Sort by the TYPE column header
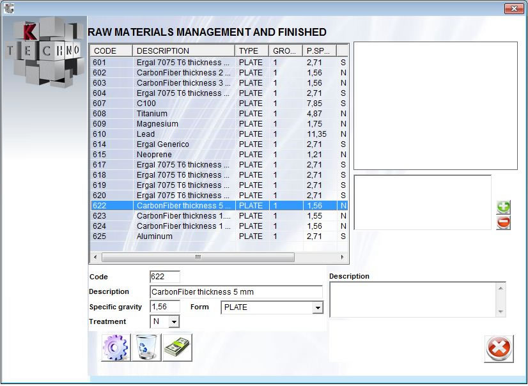Screen dimensions: 528x386 pos(252,51)
